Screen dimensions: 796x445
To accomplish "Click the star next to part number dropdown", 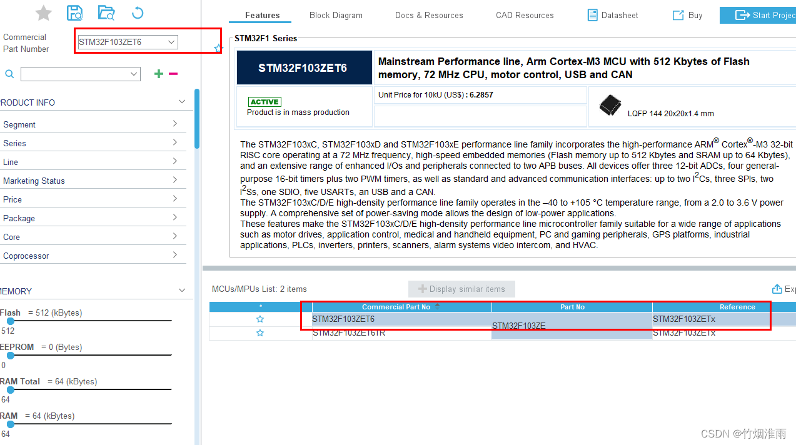I will 218,48.
